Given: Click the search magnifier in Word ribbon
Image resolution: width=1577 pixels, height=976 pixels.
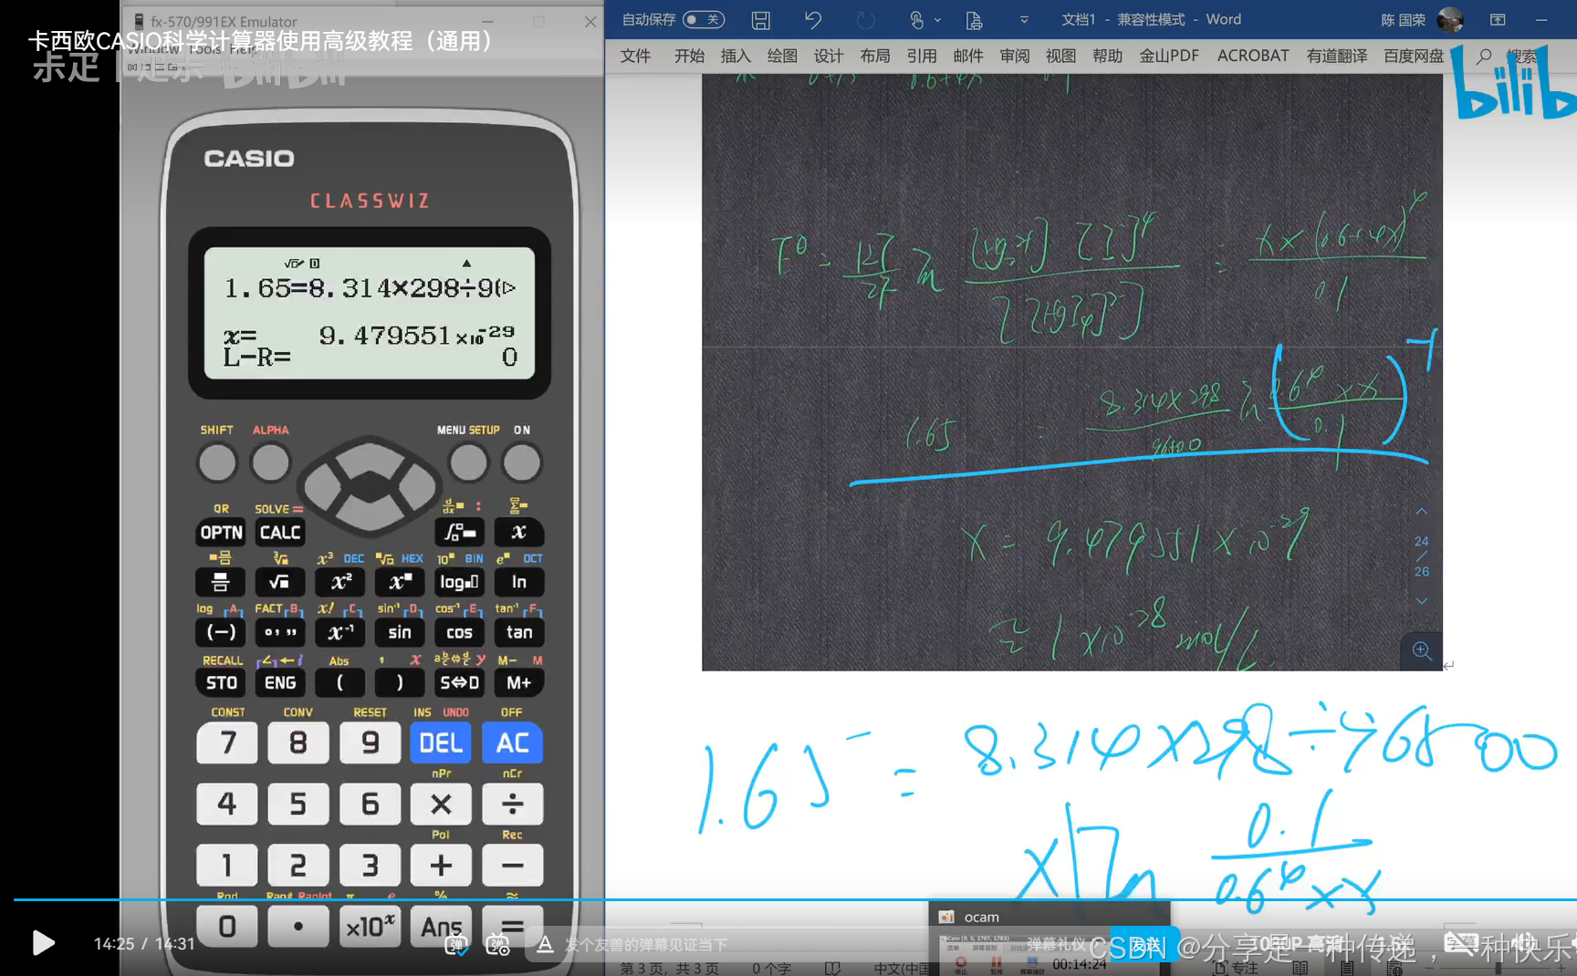Looking at the screenshot, I should 1484,56.
